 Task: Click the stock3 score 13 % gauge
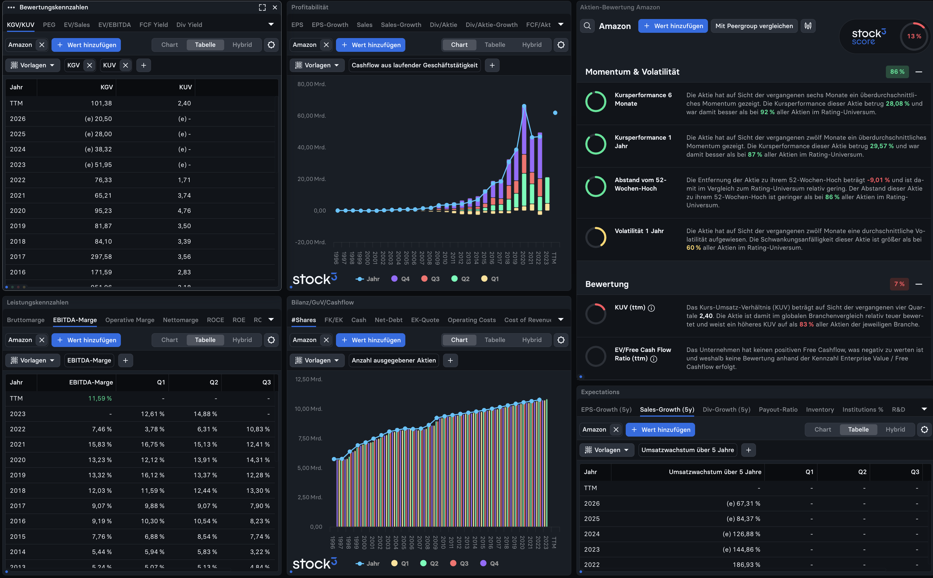click(x=914, y=36)
